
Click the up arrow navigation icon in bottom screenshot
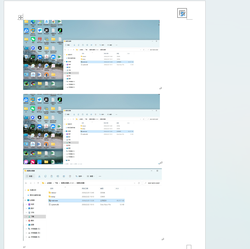coord(38,183)
